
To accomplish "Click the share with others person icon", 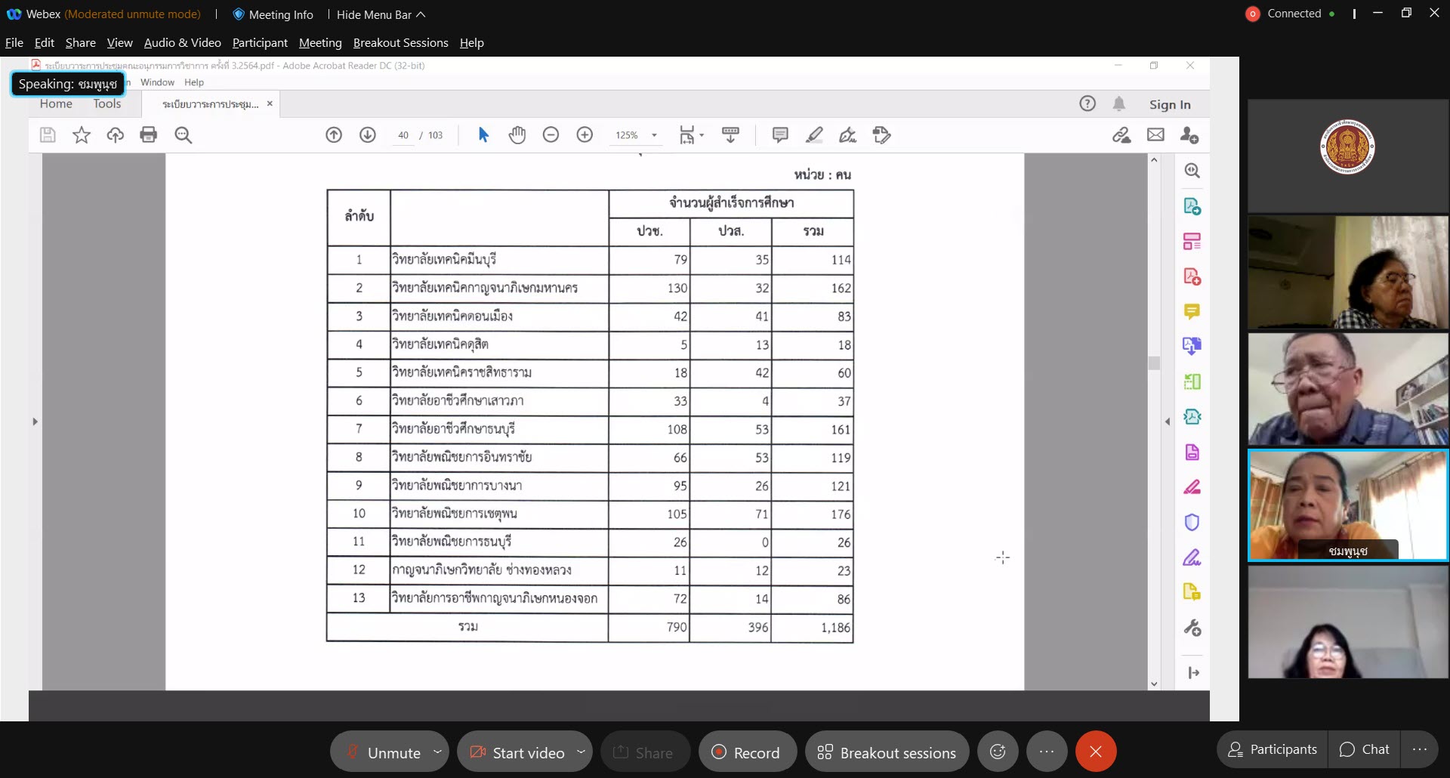I will [1189, 135].
